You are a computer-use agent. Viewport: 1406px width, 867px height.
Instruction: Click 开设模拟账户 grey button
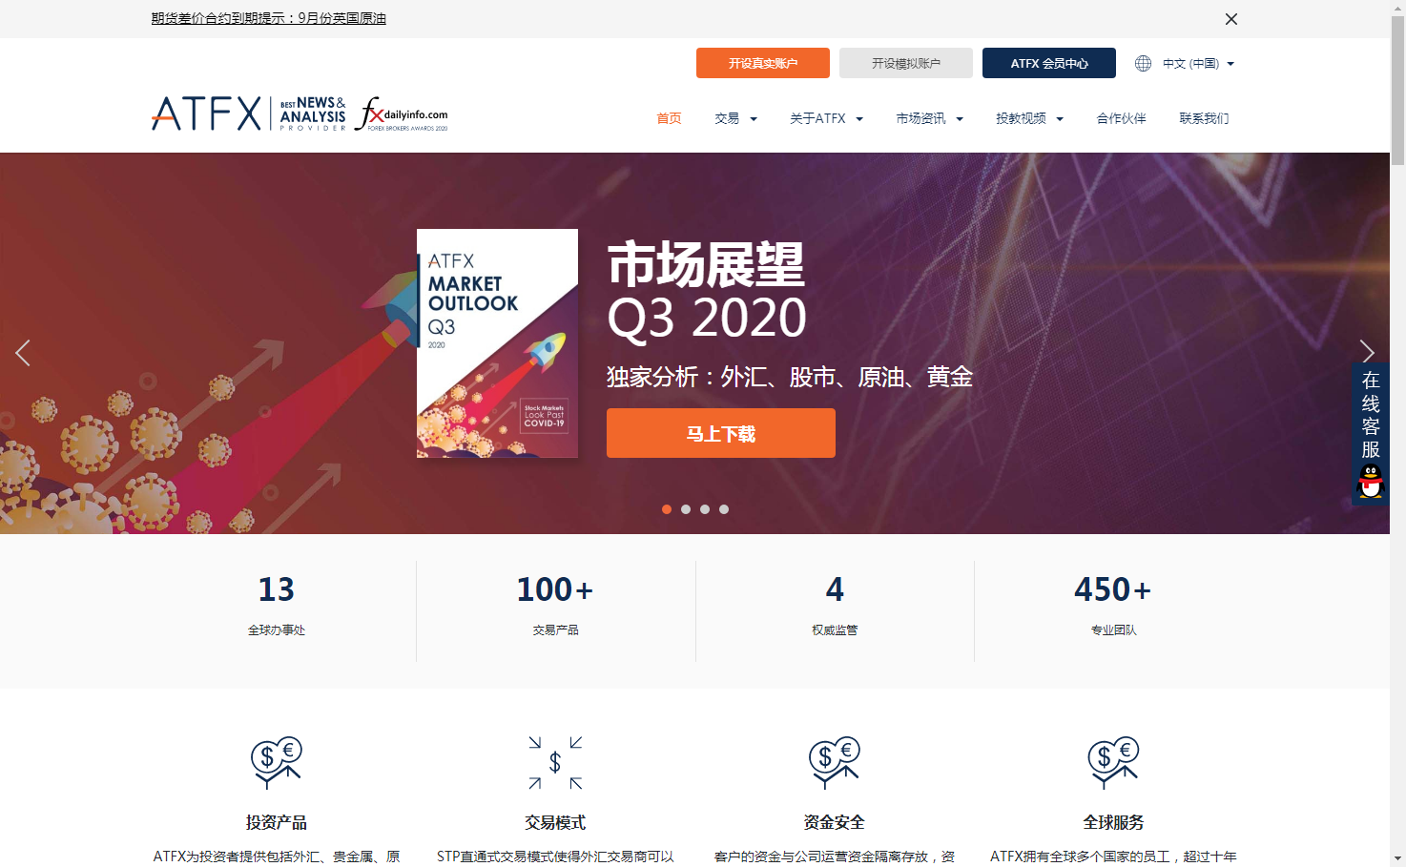click(x=906, y=63)
